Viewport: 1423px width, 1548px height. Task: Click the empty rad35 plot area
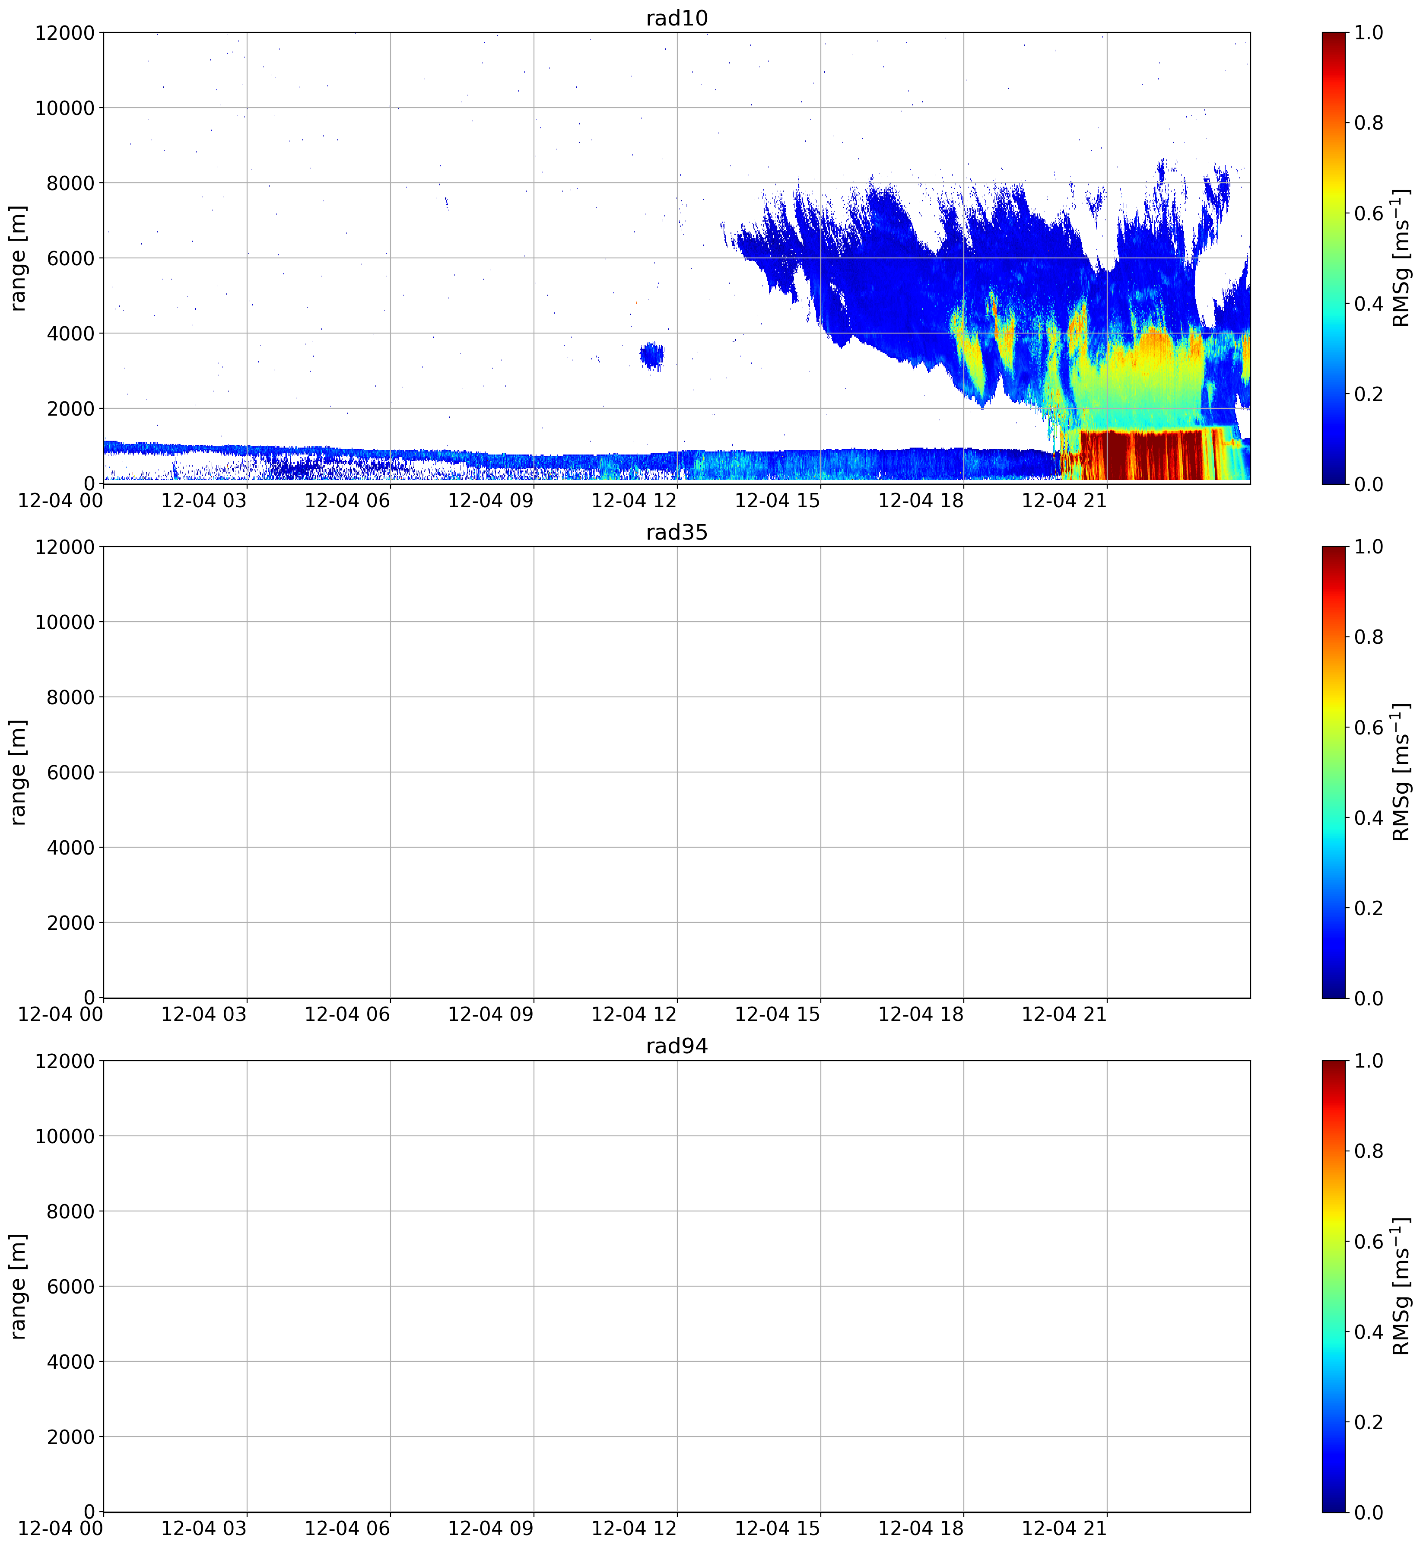pos(676,772)
